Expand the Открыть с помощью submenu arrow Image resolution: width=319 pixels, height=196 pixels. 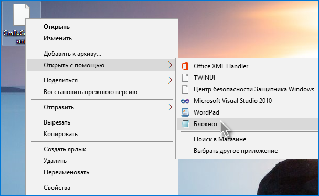(171, 65)
